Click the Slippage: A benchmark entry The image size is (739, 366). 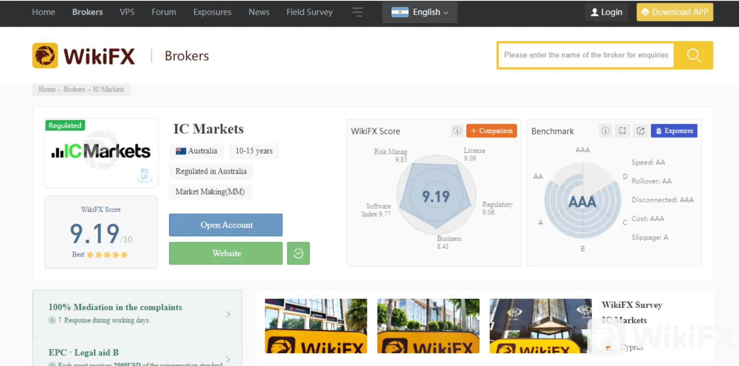pyautogui.click(x=650, y=237)
